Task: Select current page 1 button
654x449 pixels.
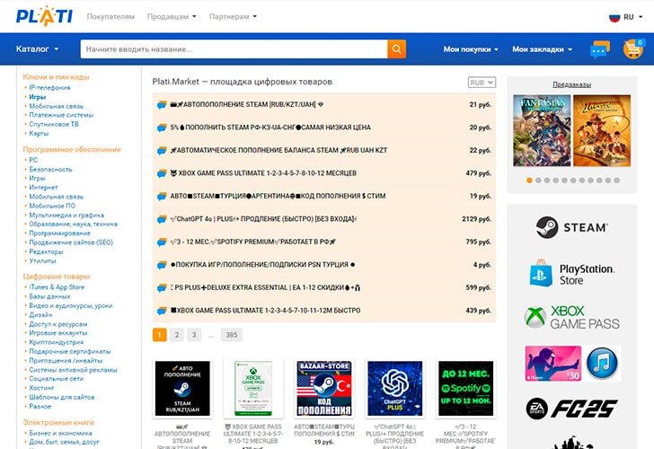Action: [x=160, y=335]
